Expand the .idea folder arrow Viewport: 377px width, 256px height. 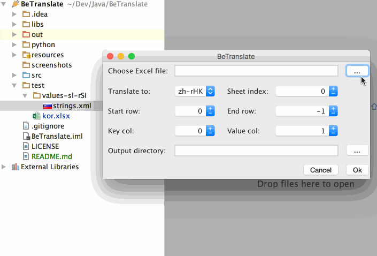(x=14, y=14)
